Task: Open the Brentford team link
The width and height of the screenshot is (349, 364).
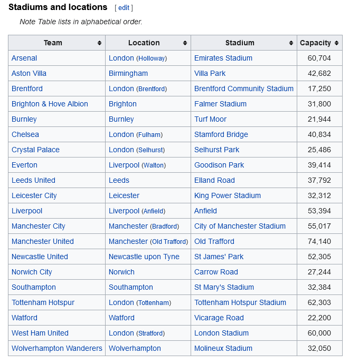Action: (x=27, y=88)
